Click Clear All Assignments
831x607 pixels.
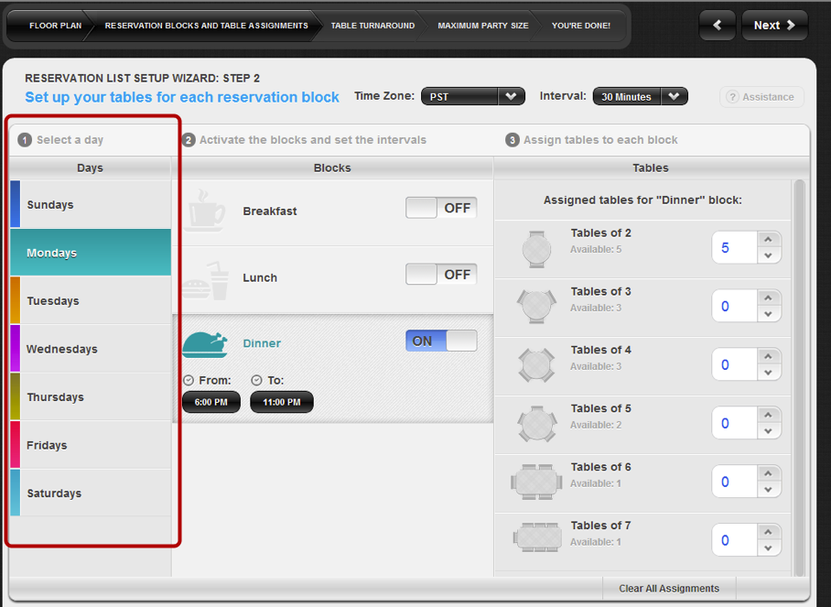(x=669, y=589)
